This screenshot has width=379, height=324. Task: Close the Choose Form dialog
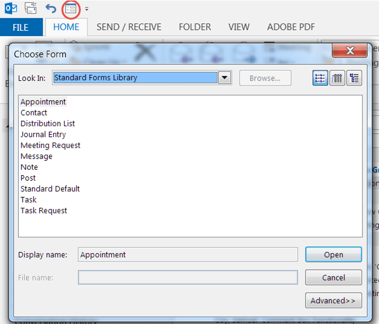(x=350, y=51)
